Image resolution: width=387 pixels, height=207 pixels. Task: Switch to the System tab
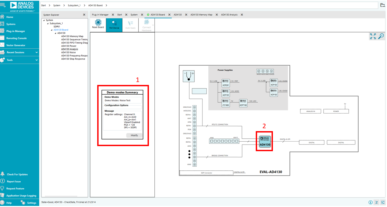(134, 15)
